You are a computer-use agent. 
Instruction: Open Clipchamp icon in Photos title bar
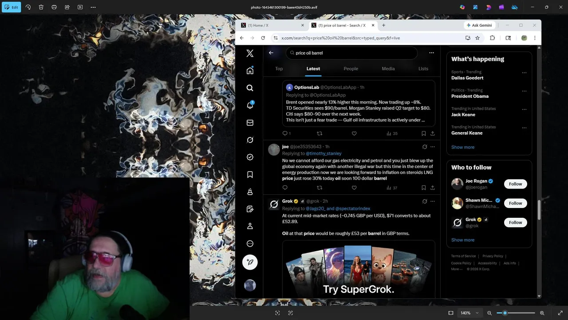coord(501,7)
